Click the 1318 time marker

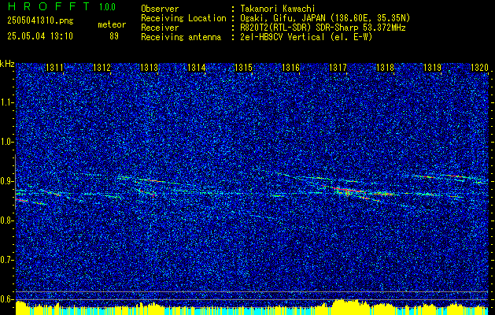pos(385,67)
